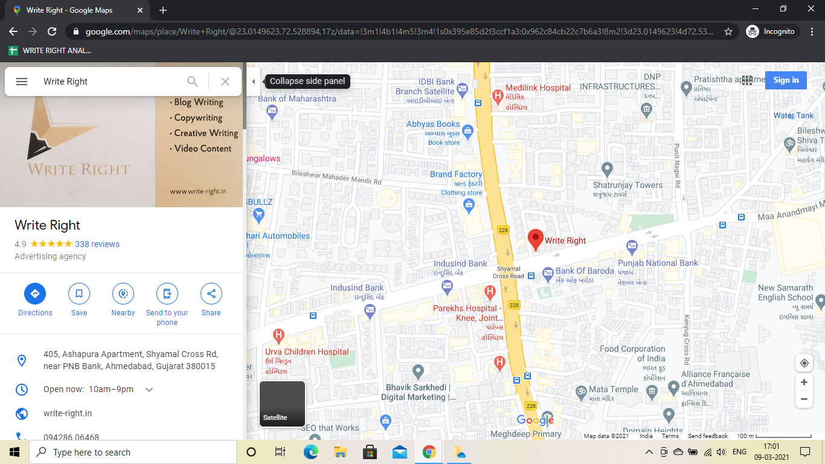This screenshot has height=464, width=825.
Task: Open the Nearby search icon
Action: point(123,294)
